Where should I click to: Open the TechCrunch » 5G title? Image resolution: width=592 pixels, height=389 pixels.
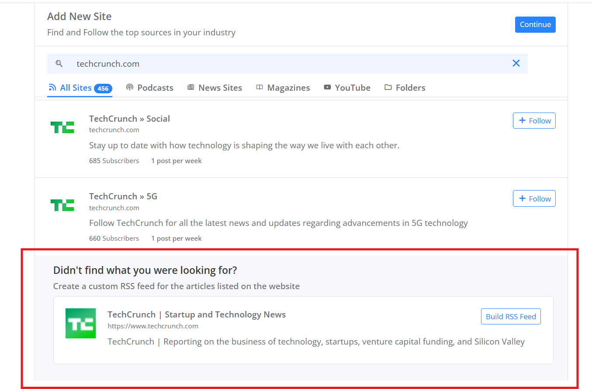click(123, 196)
